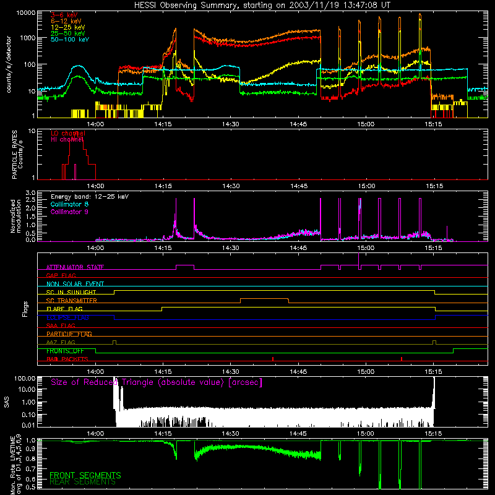Click the REAR SEGMENTS legend label
Image resolution: width=495 pixels, height=495 pixels.
83,482
